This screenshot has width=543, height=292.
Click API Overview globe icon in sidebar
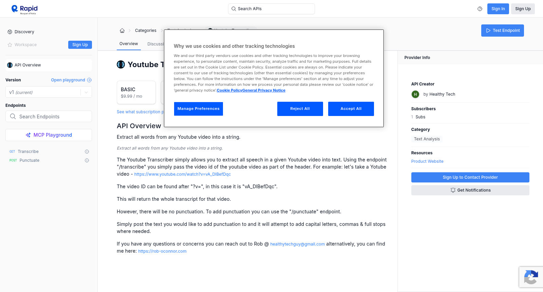point(10,65)
